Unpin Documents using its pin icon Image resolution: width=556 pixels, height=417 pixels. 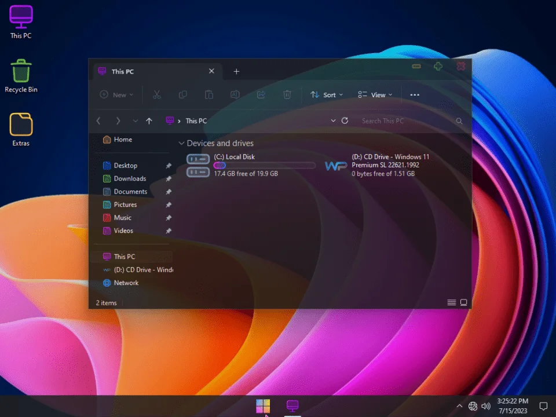coord(169,192)
